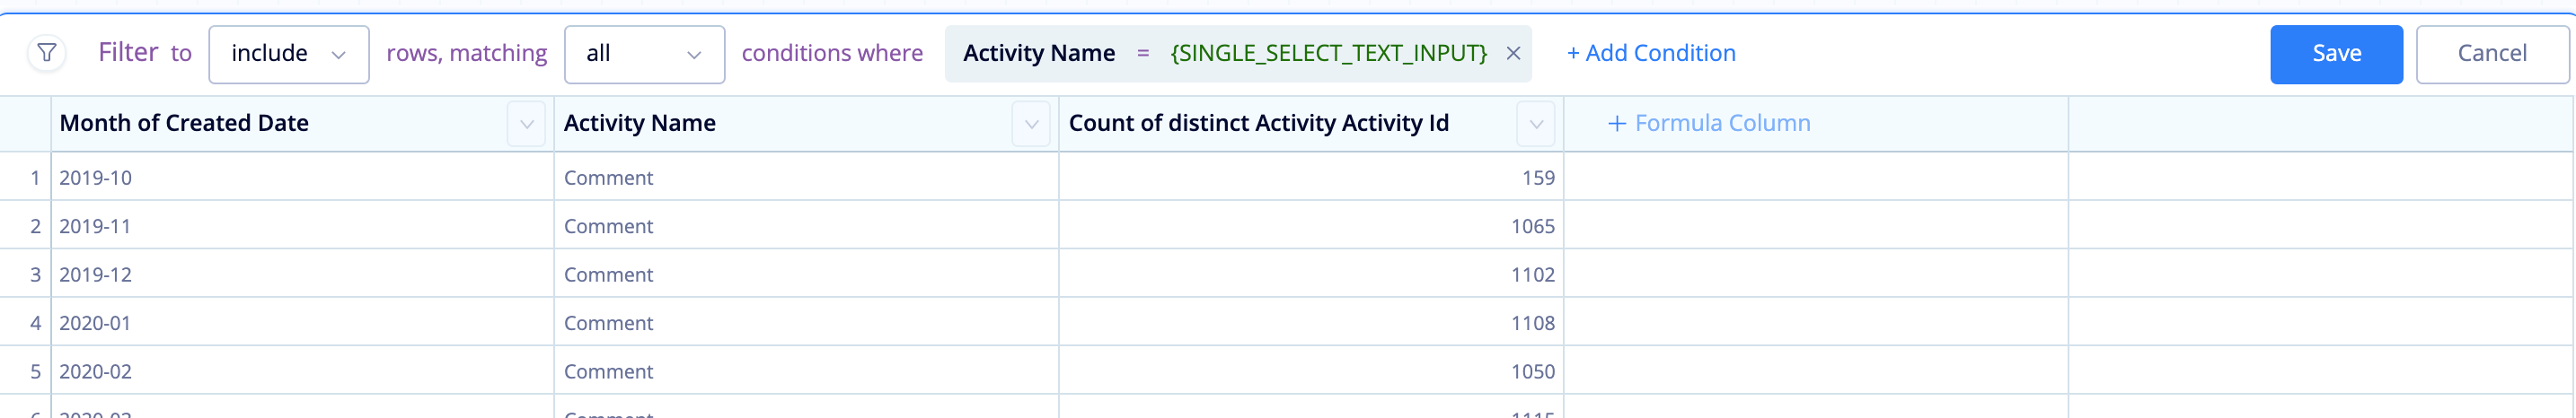Expand Activity Name column menu arrow
The image size is (2576, 418).
click(x=1031, y=124)
